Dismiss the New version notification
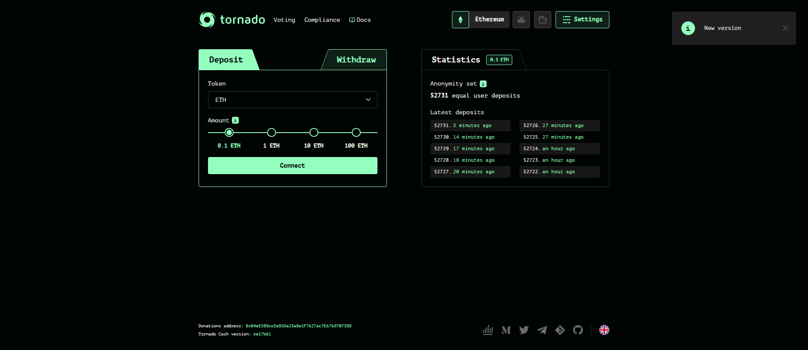808x350 pixels. tap(786, 28)
